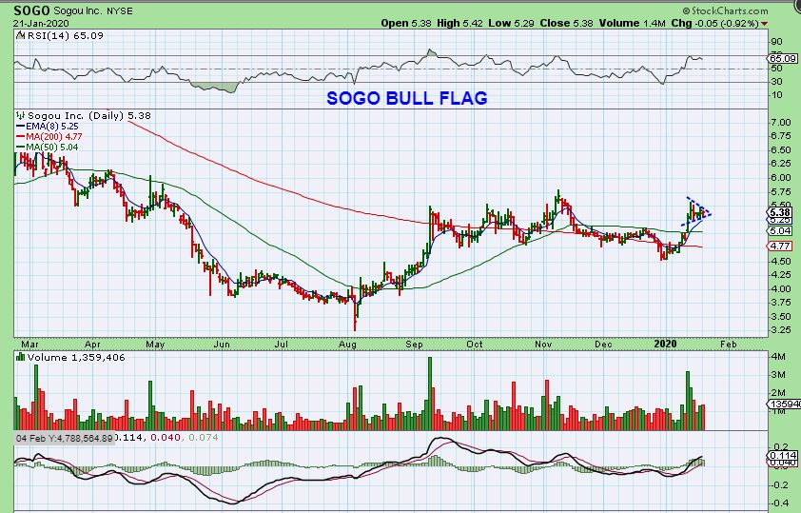The width and height of the screenshot is (801, 513).
Task: Click the 0.114 MACD value axis label
Action: pos(784,455)
